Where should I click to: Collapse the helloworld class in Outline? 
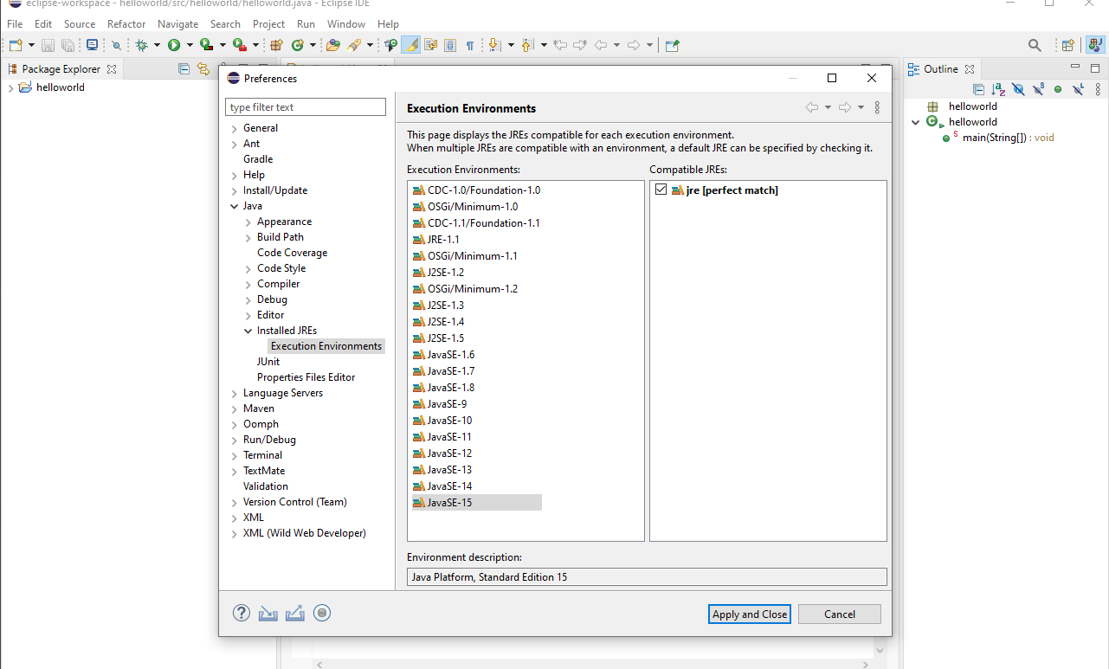915,122
